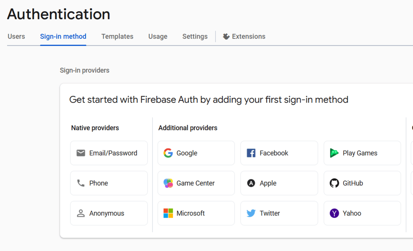Image resolution: width=413 pixels, height=251 pixels.
Task: Select the Sign-in method tab
Action: coord(63,36)
